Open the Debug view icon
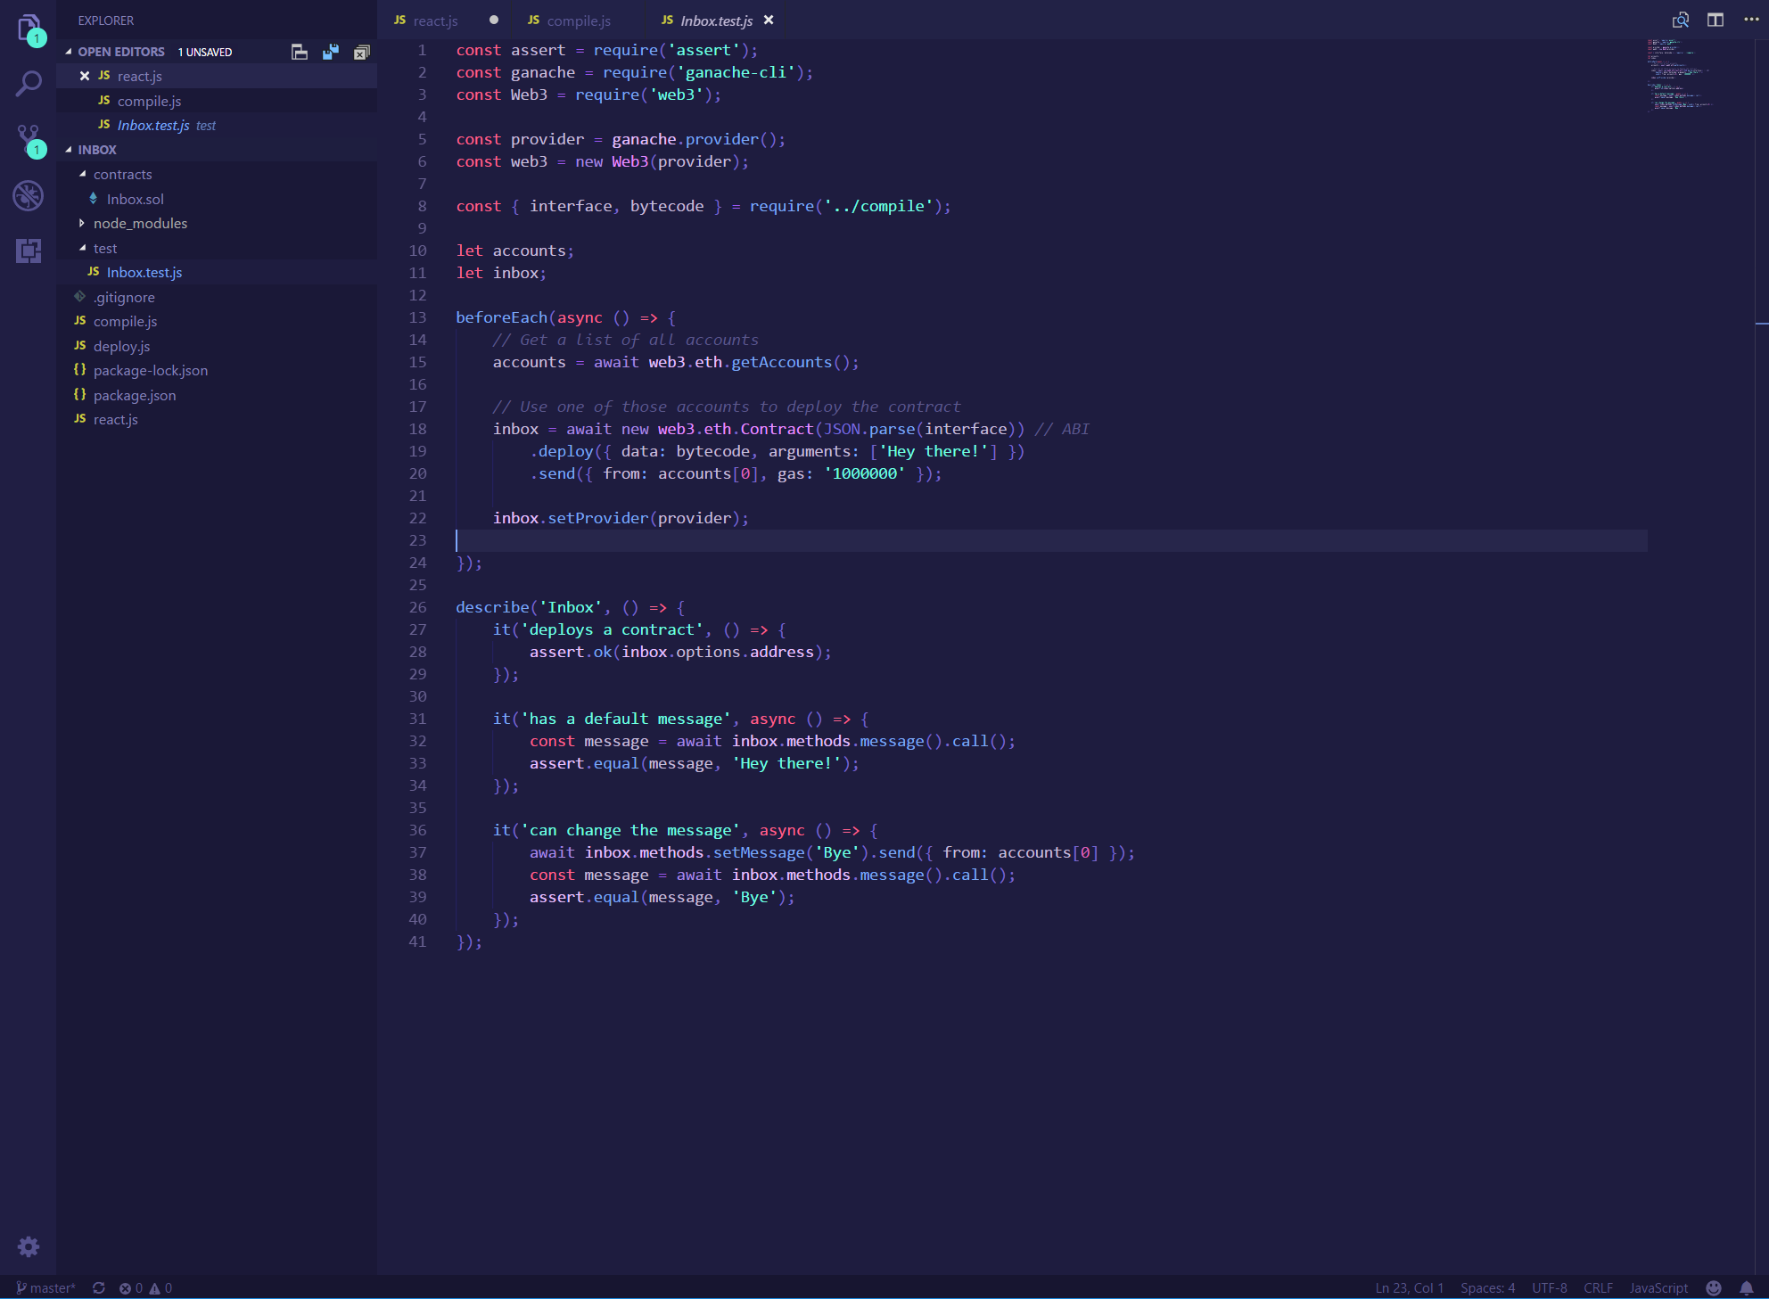This screenshot has width=1769, height=1299. (x=29, y=195)
